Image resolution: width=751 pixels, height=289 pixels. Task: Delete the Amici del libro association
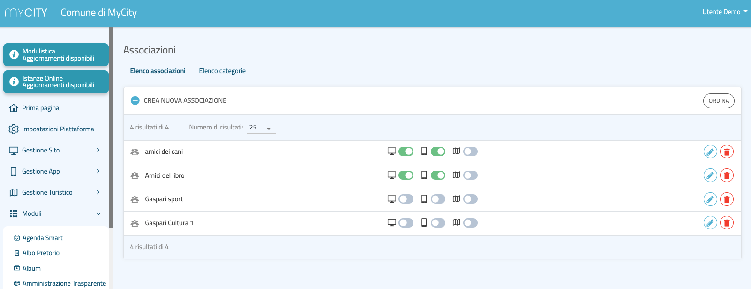pos(727,175)
